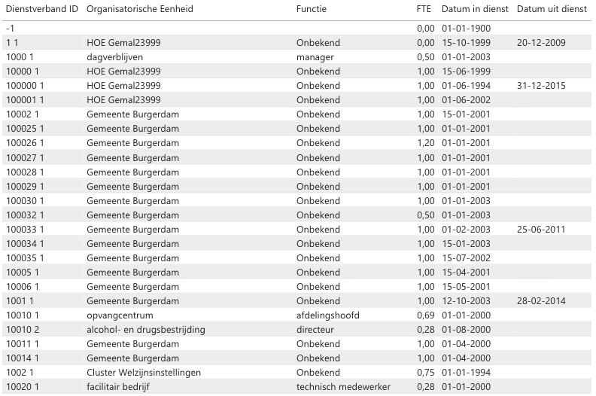The image size is (596, 396).
Task: Click the start date 01-01-1900 cell
Action: click(466, 28)
